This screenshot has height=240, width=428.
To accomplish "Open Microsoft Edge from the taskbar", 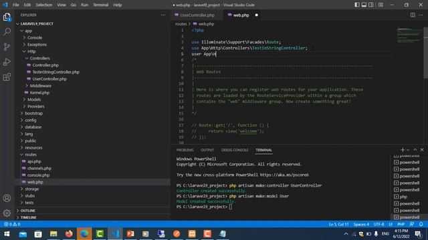I will pyautogui.click(x=84, y=234).
